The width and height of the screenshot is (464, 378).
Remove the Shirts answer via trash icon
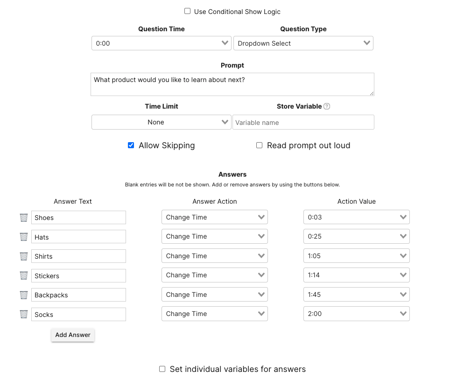click(x=24, y=256)
